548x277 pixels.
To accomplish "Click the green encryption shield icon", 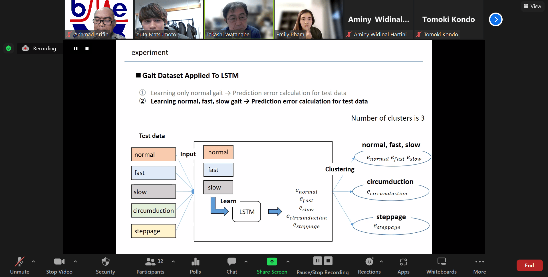I will (x=9, y=49).
